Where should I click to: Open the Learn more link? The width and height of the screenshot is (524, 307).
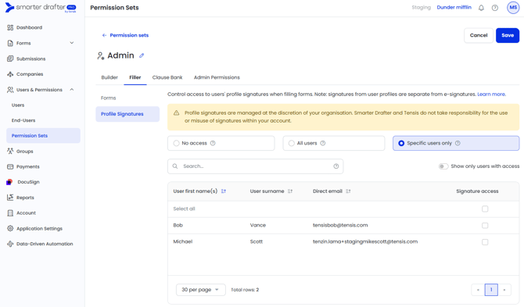[491, 95]
